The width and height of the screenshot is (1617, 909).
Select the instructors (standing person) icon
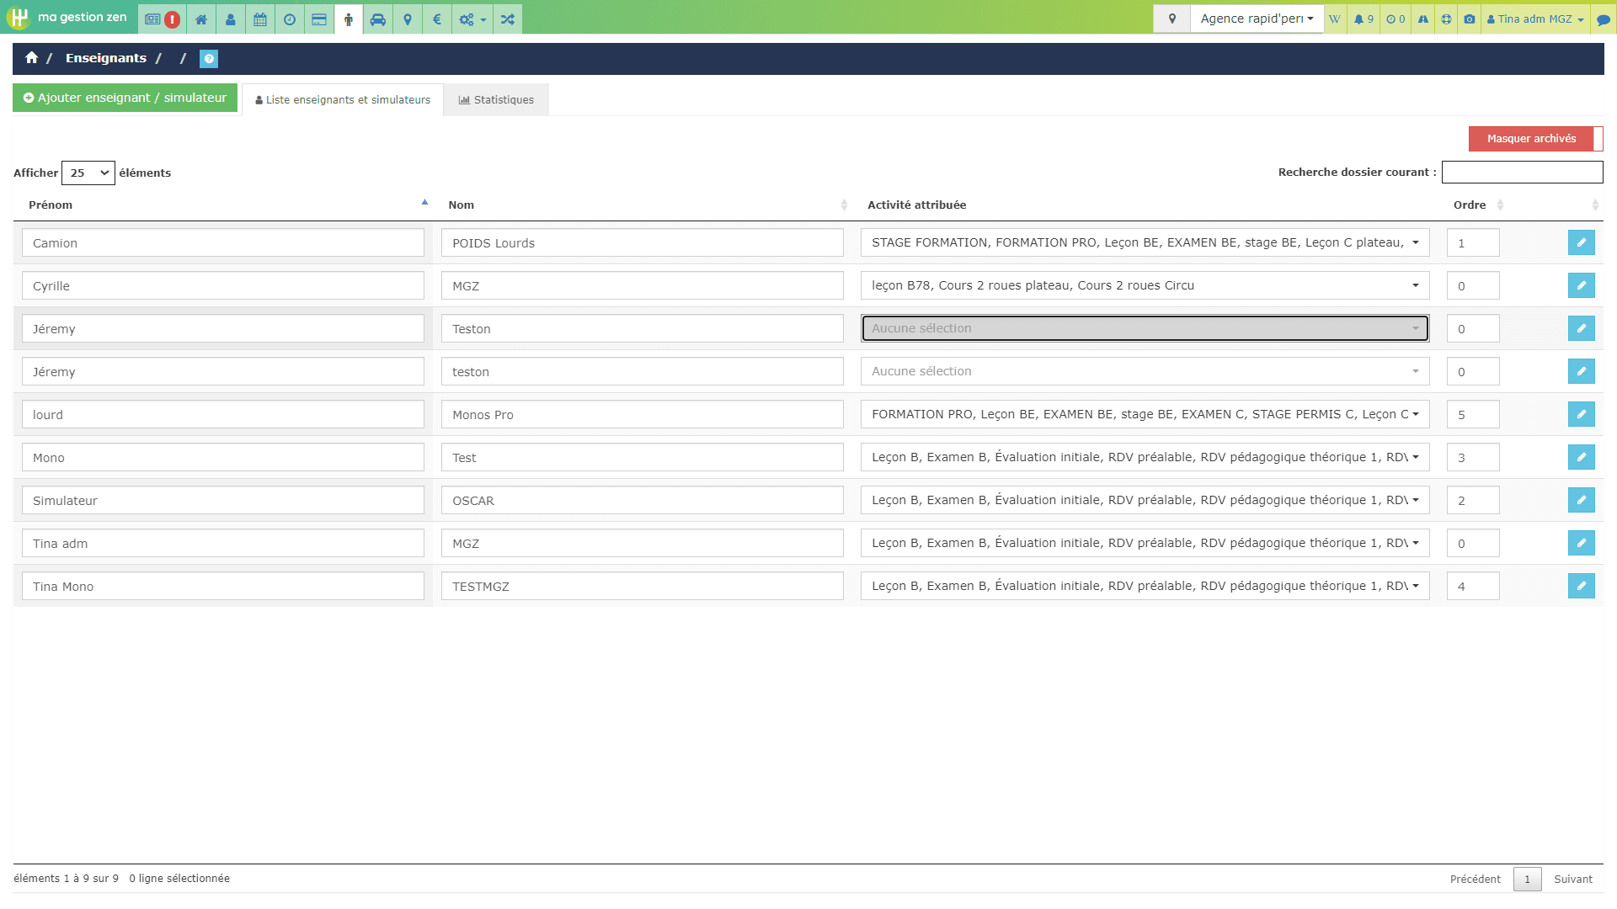[349, 19]
